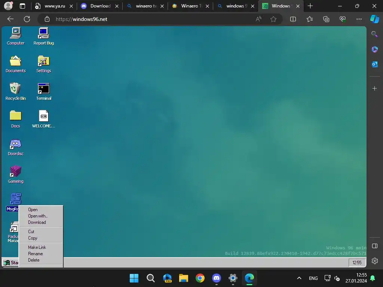Image resolution: width=383 pixels, height=287 pixels.
Task: Toggle the sidebar visibility button
Action: pyautogui.click(x=374, y=246)
